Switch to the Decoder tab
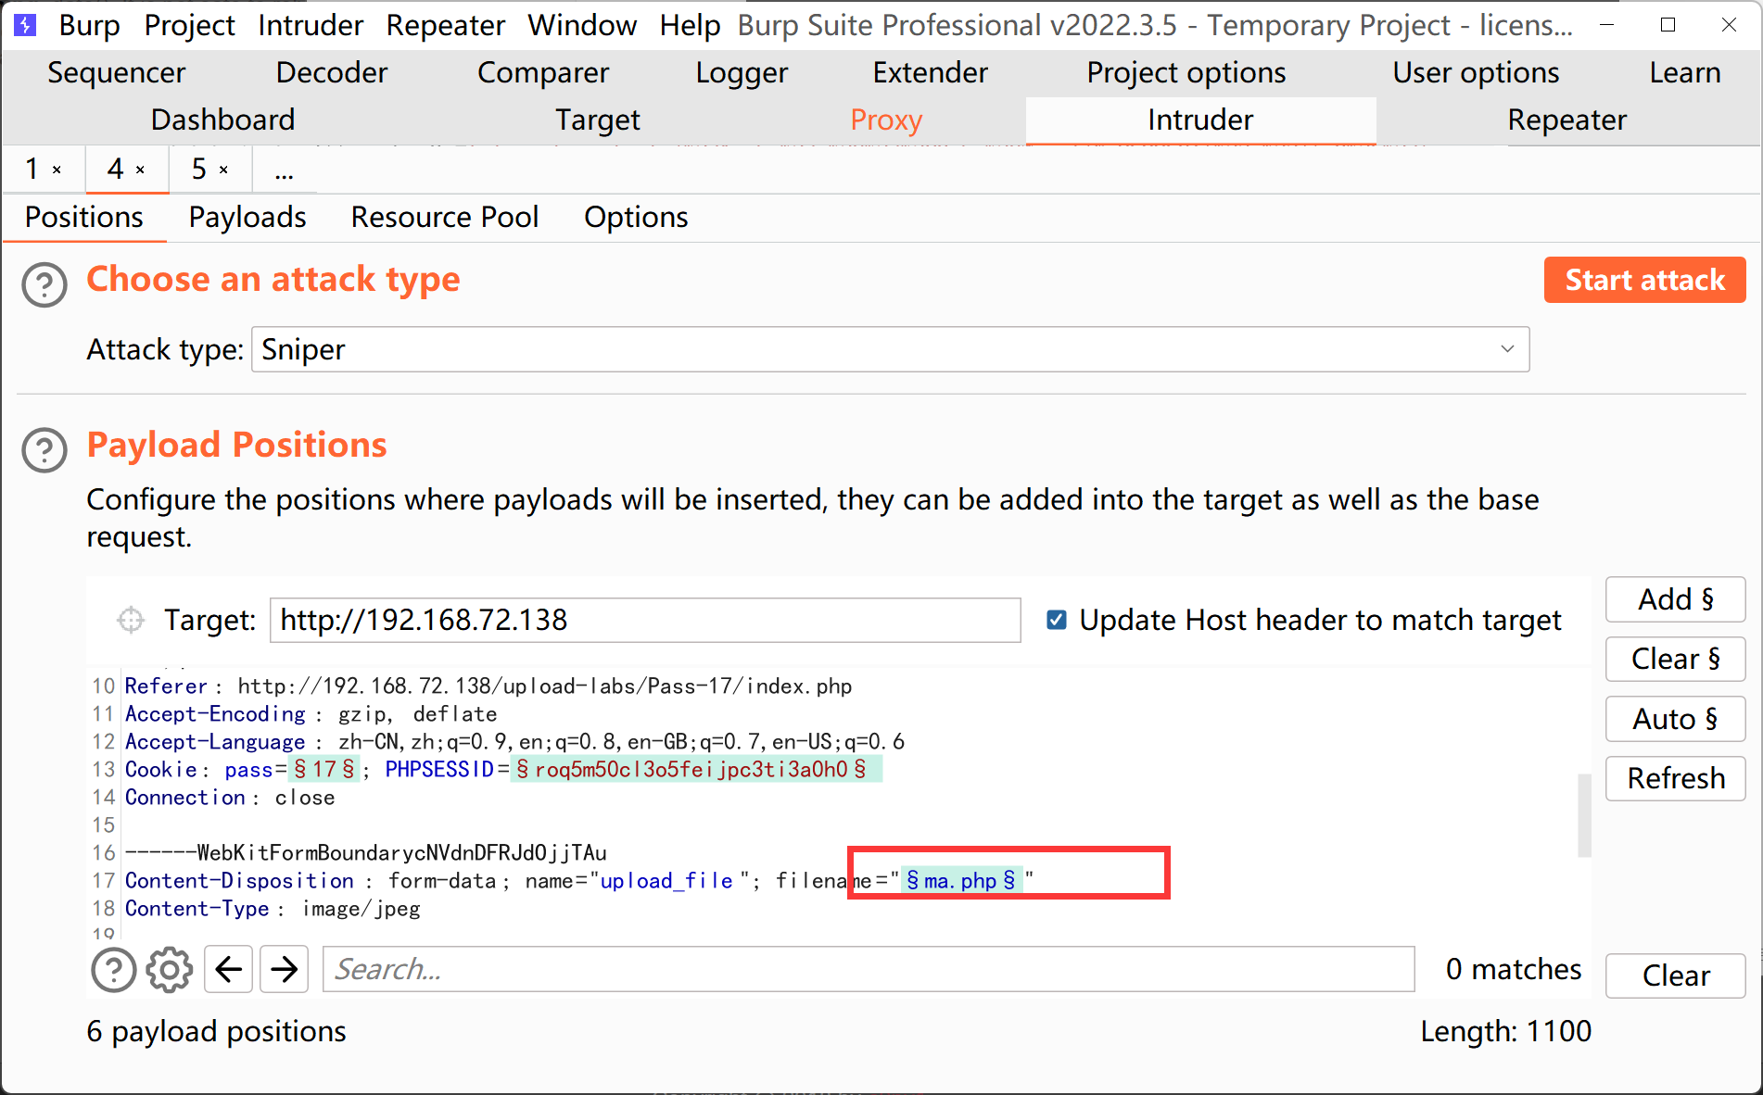Viewport: 1763px width, 1095px height. pyautogui.click(x=332, y=72)
